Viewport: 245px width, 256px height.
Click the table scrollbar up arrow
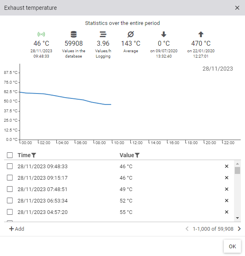[x=238, y=164]
